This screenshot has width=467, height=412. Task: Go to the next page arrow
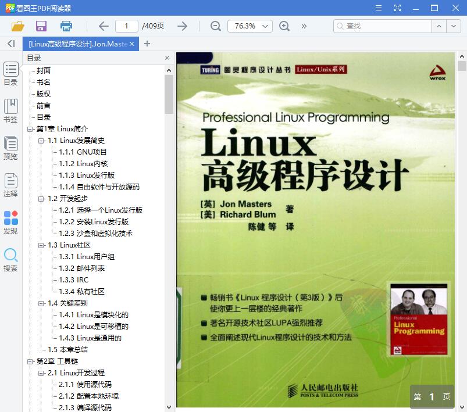[x=182, y=26]
